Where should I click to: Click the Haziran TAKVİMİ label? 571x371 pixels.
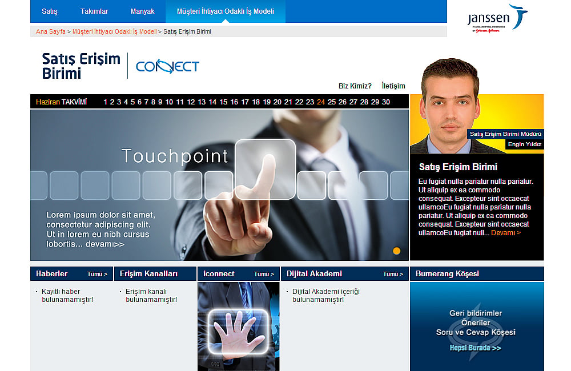click(61, 102)
